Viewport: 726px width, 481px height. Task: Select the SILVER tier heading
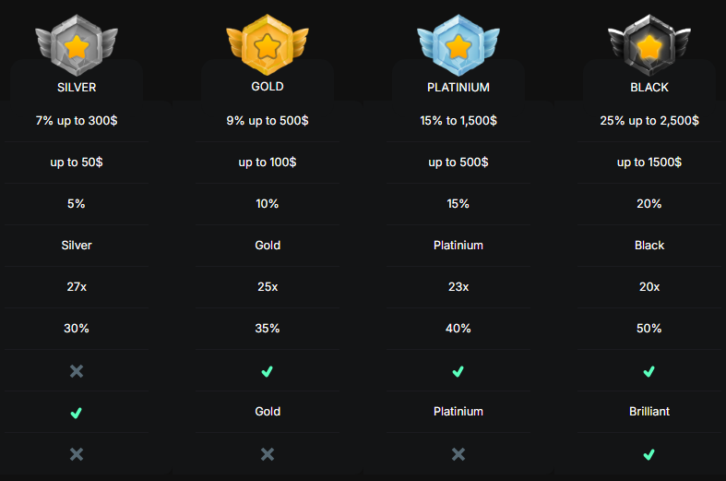(77, 87)
